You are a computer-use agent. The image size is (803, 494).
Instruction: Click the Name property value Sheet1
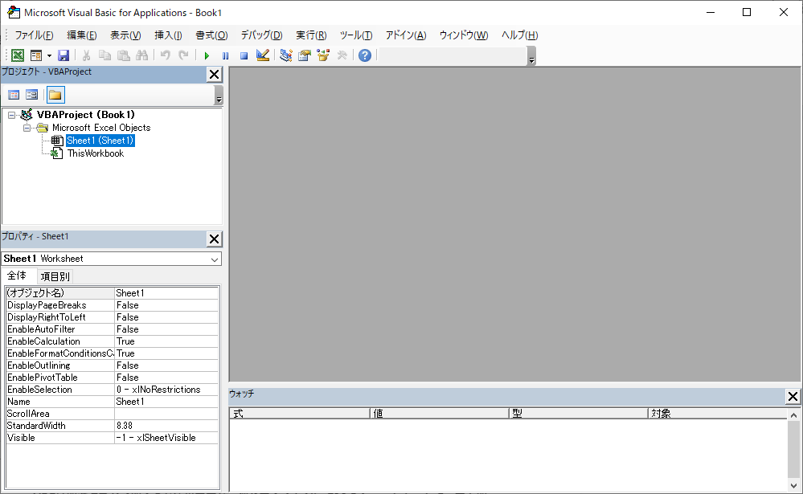point(166,402)
